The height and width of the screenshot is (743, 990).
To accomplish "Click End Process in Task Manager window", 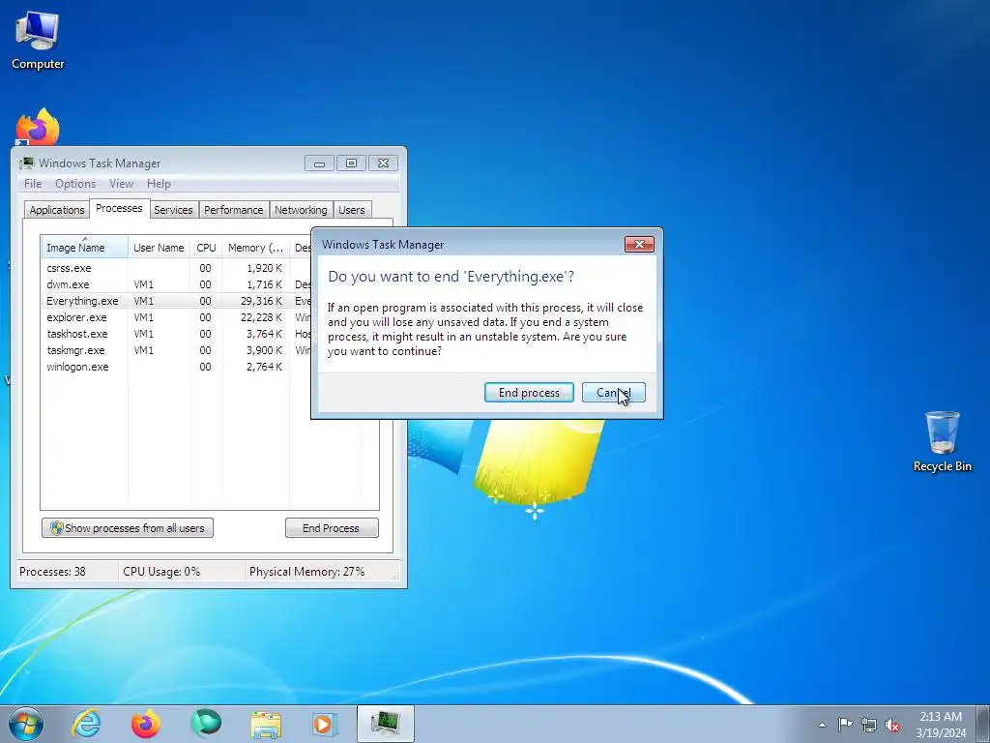I will 332,528.
